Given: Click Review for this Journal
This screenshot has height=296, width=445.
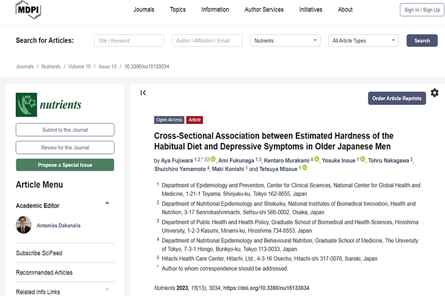Looking at the screenshot, I should [65, 148].
